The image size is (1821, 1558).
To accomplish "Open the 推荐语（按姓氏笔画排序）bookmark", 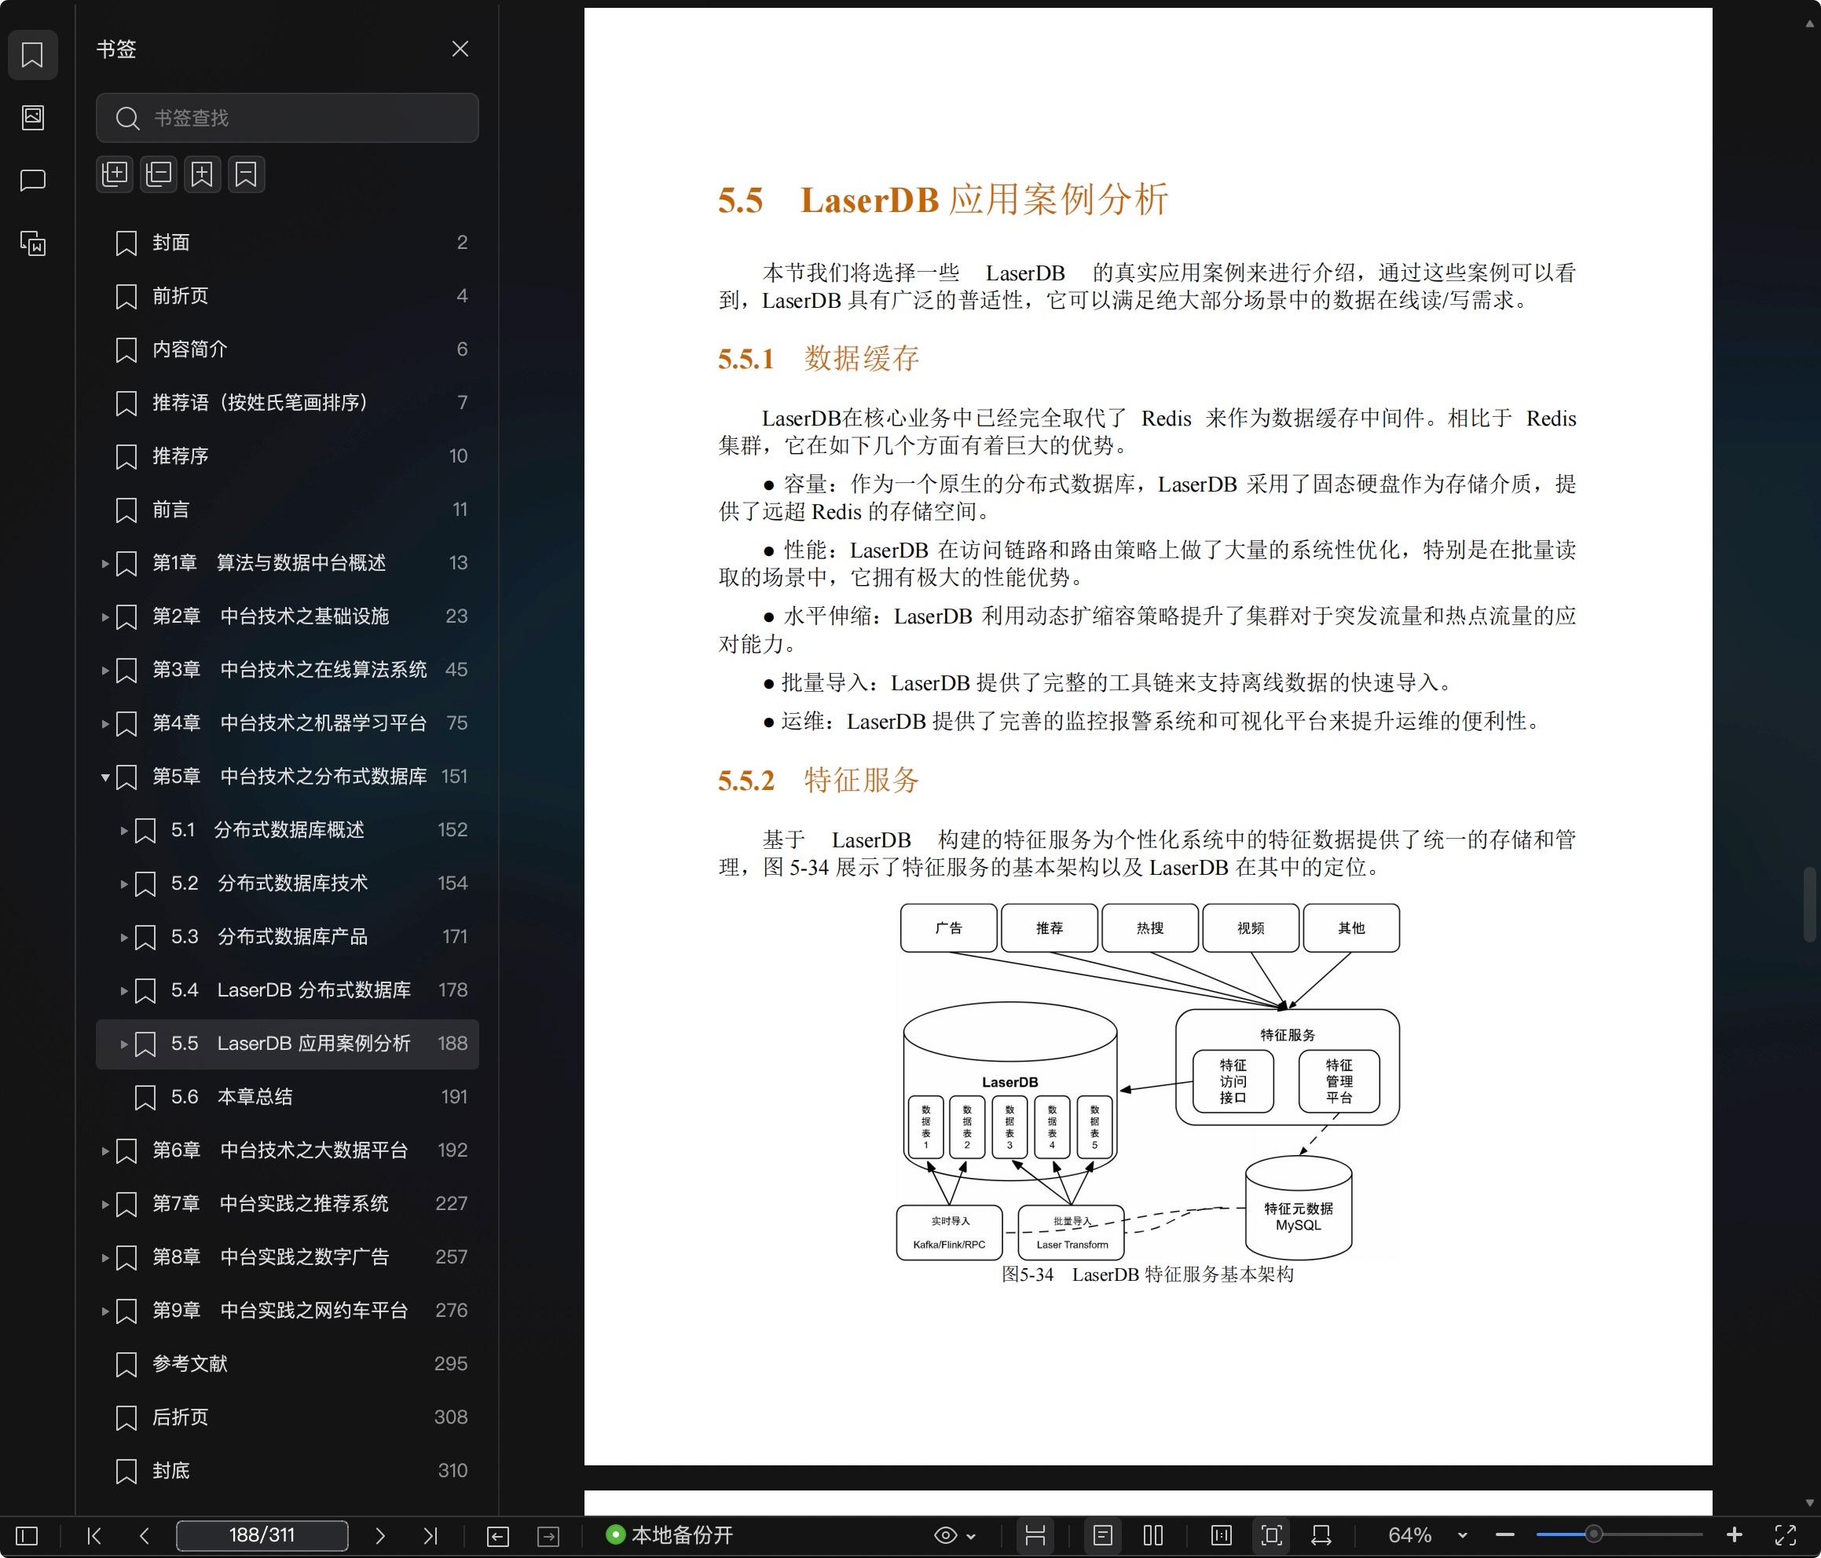I will pyautogui.click(x=288, y=403).
